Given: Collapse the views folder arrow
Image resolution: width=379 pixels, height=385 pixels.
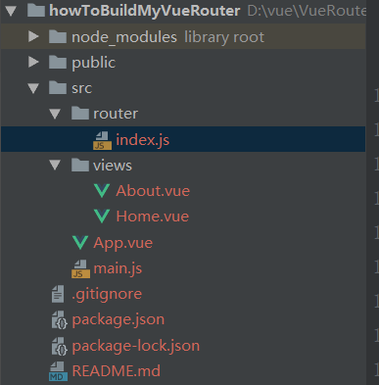Looking at the screenshot, I should click(x=55, y=166).
